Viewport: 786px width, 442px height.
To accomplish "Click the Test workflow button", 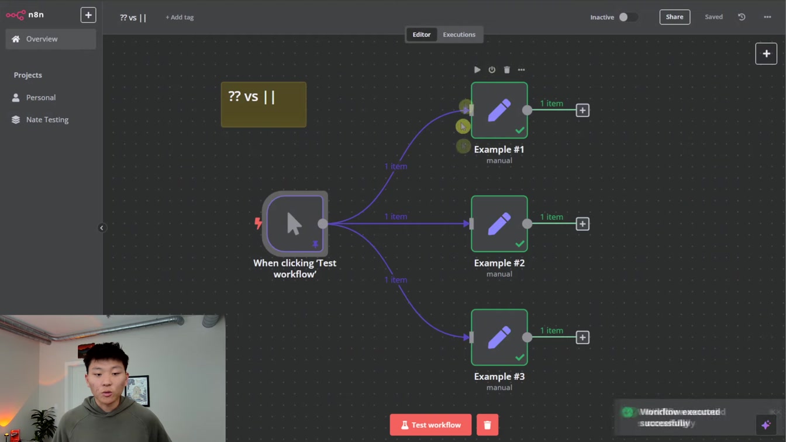I will coord(431,425).
